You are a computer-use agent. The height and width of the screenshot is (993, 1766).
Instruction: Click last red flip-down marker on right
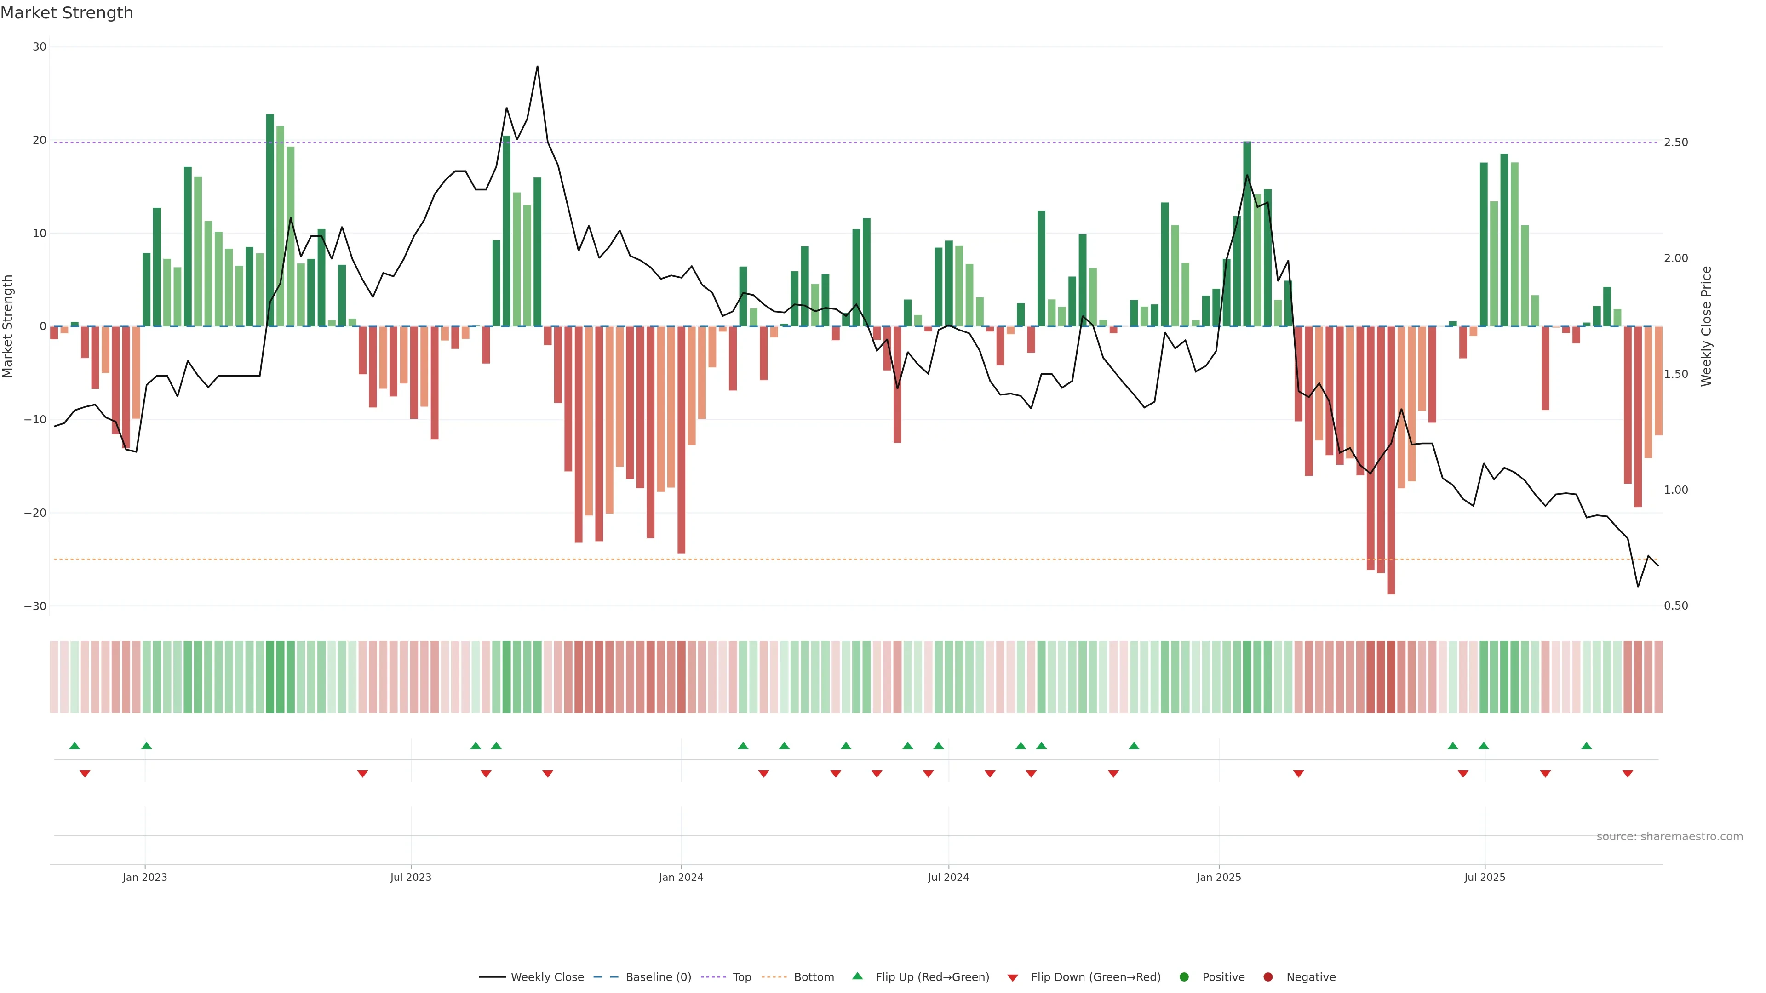(1628, 774)
